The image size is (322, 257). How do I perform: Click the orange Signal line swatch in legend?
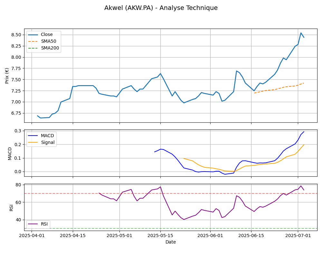pyautogui.click(x=33, y=142)
